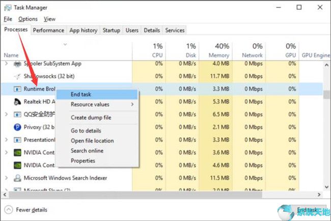Switch to the Details tab
This screenshot has height=221, width=331.
[152, 30]
